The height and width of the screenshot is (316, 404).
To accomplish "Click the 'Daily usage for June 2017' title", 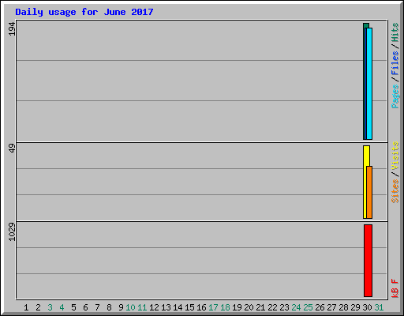I will point(84,12).
